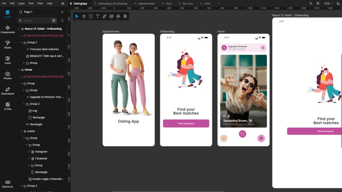Click the search magnifier icon in layers

(x=20, y=20)
